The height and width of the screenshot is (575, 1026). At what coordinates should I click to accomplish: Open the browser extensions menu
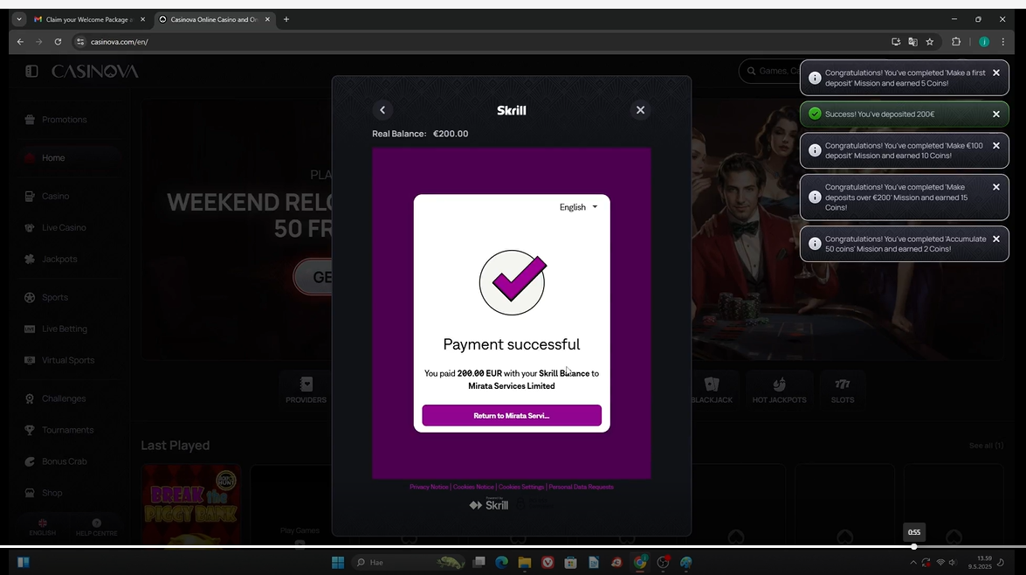click(x=956, y=41)
